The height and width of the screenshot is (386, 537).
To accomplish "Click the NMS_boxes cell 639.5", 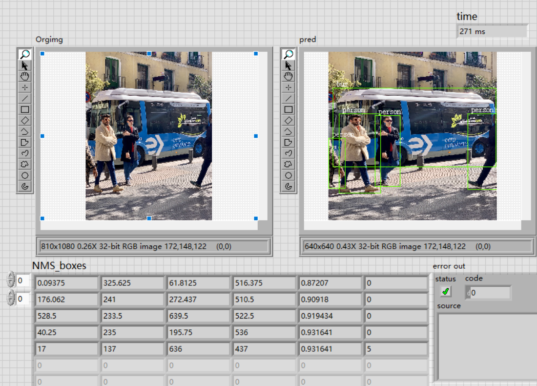I will point(198,316).
